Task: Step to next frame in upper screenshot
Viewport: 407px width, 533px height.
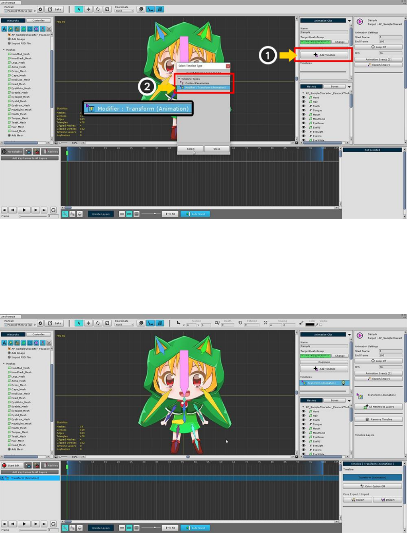Action: point(36,210)
